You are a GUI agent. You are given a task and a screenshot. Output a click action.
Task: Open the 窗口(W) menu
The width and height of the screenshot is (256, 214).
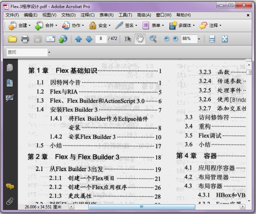pyautogui.click(x=163, y=15)
